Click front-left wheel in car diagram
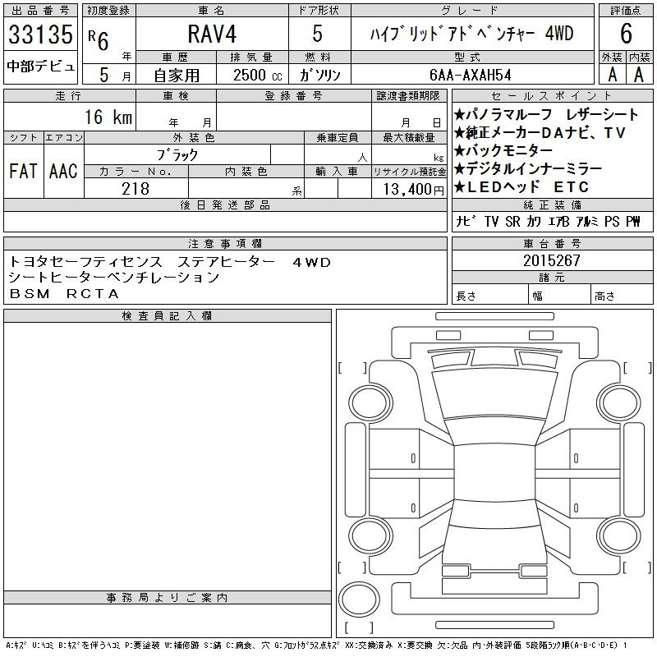The height and width of the screenshot is (657, 657). pyautogui.click(x=370, y=402)
